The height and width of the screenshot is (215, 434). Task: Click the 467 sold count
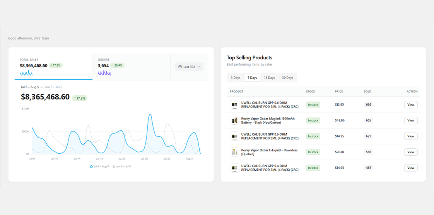pos(368,168)
